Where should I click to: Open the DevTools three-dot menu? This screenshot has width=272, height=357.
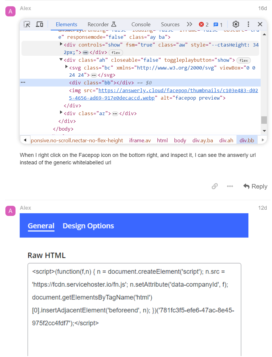tap(248, 24)
